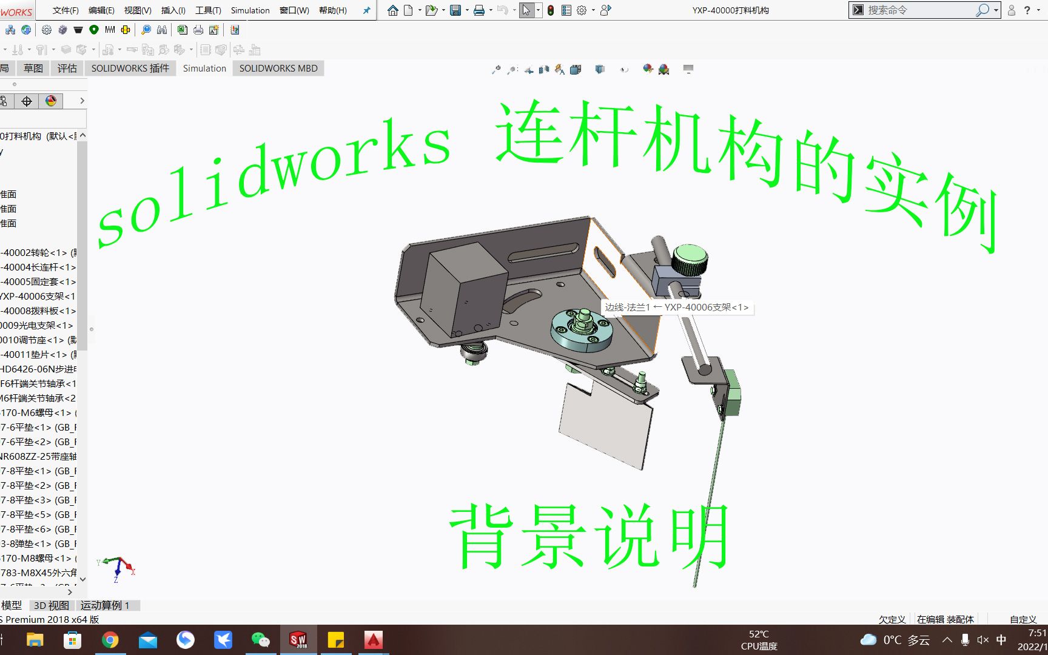Screen dimensions: 1048x655
Task: Click the search magnifier in command box
Action: pyautogui.click(x=982, y=10)
